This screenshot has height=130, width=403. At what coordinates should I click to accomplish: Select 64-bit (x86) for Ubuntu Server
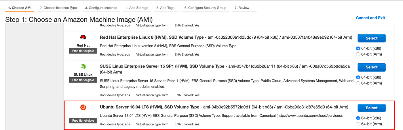click(358, 118)
